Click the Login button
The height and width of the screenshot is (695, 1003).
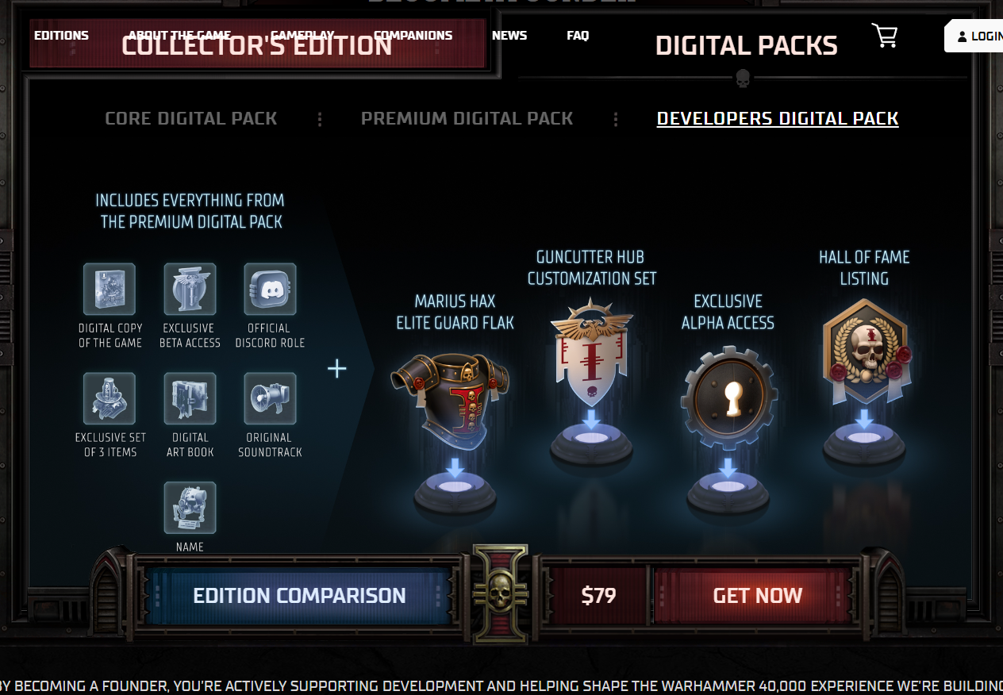[974, 36]
